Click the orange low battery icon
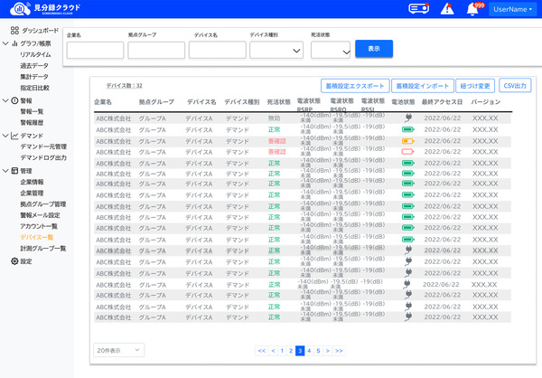This screenshot has width=542, height=378. point(406,141)
